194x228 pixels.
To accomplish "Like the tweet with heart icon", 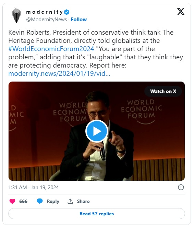I will [12, 201].
